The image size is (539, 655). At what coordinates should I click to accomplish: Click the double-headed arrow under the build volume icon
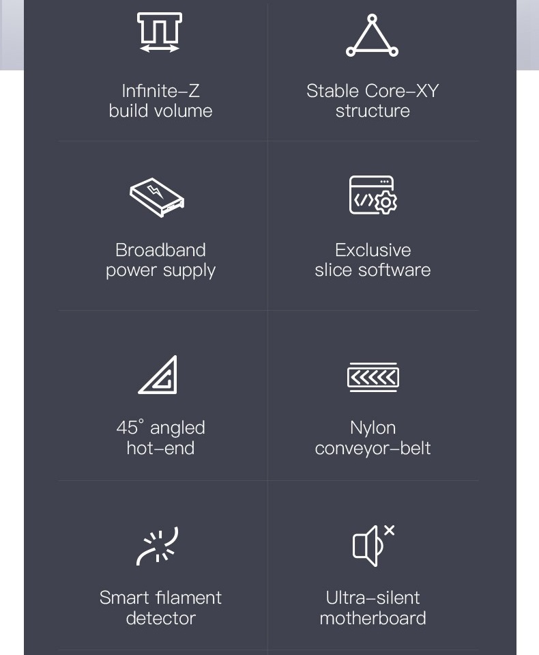(160, 48)
